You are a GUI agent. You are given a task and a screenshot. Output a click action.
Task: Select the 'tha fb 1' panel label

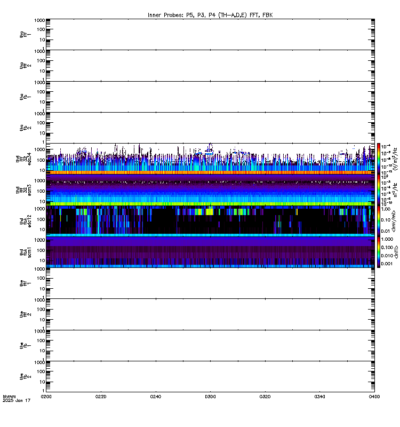(25, 97)
